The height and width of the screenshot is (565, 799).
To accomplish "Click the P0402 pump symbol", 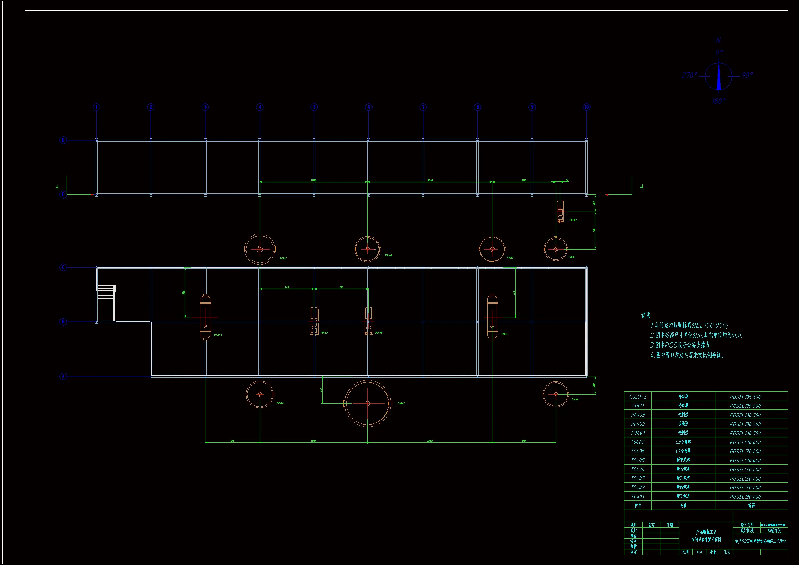I will coord(314,321).
